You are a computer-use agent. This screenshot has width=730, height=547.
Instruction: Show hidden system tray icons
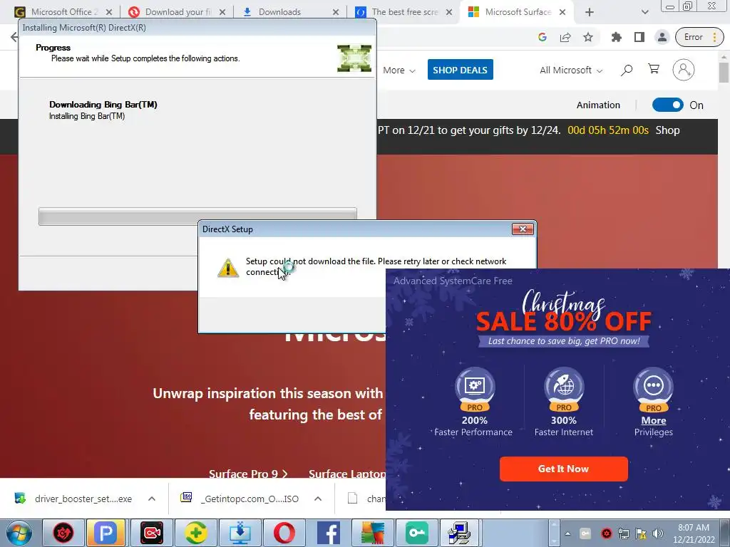click(x=567, y=533)
